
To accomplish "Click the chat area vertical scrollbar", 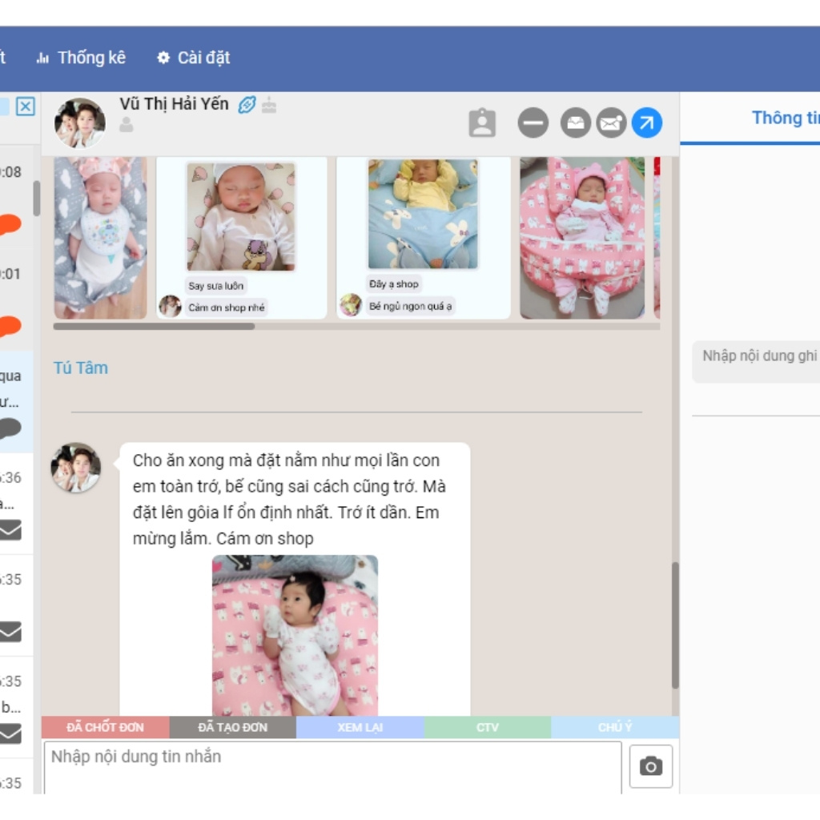I will [x=675, y=625].
